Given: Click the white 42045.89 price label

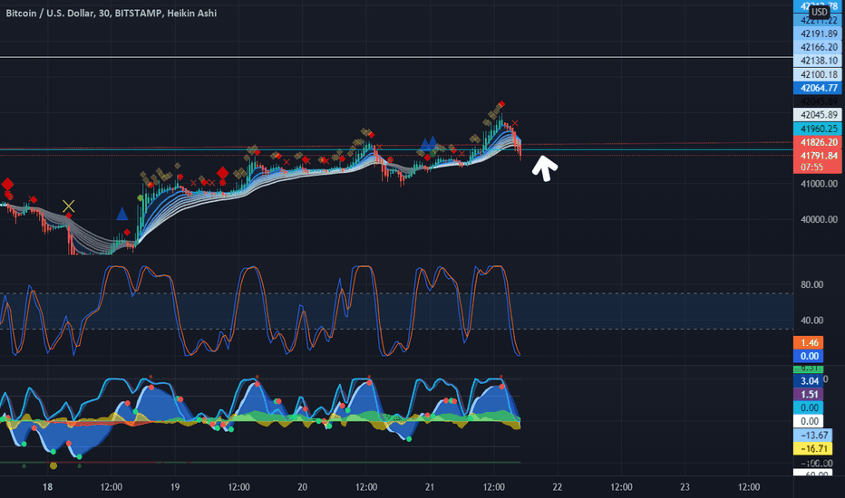Looking at the screenshot, I should (818, 115).
